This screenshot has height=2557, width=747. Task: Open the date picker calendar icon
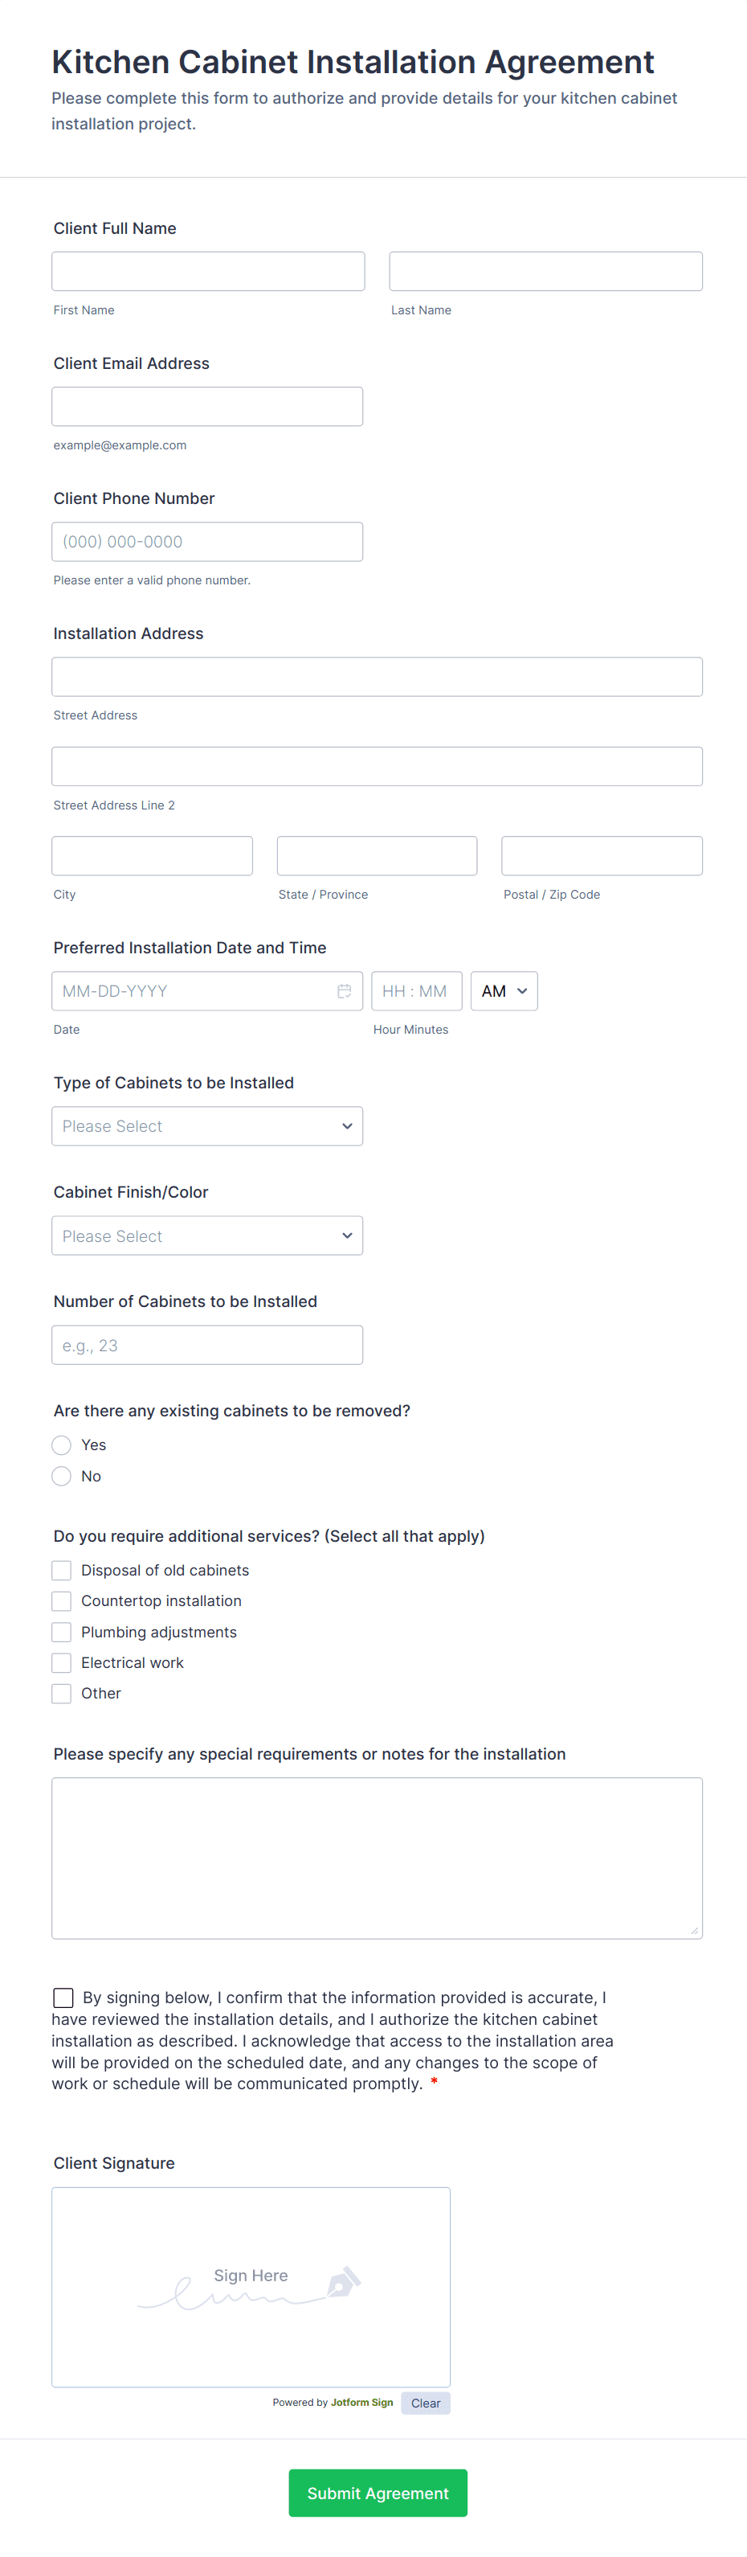345,990
